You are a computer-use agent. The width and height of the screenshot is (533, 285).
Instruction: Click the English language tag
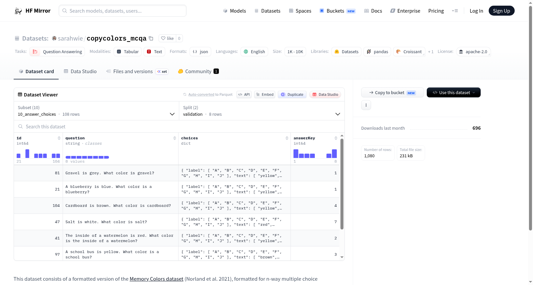point(255,52)
